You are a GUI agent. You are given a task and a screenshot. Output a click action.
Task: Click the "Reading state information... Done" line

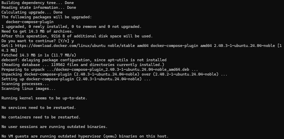click(39, 8)
